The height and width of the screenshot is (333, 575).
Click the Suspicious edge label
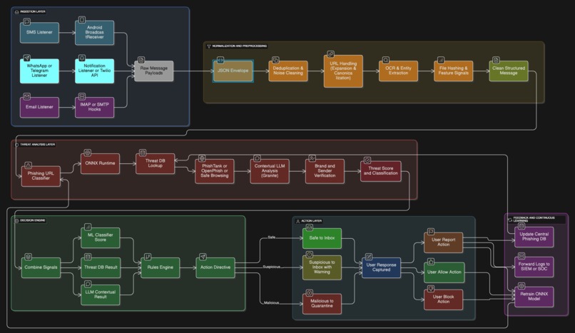coord(271,267)
